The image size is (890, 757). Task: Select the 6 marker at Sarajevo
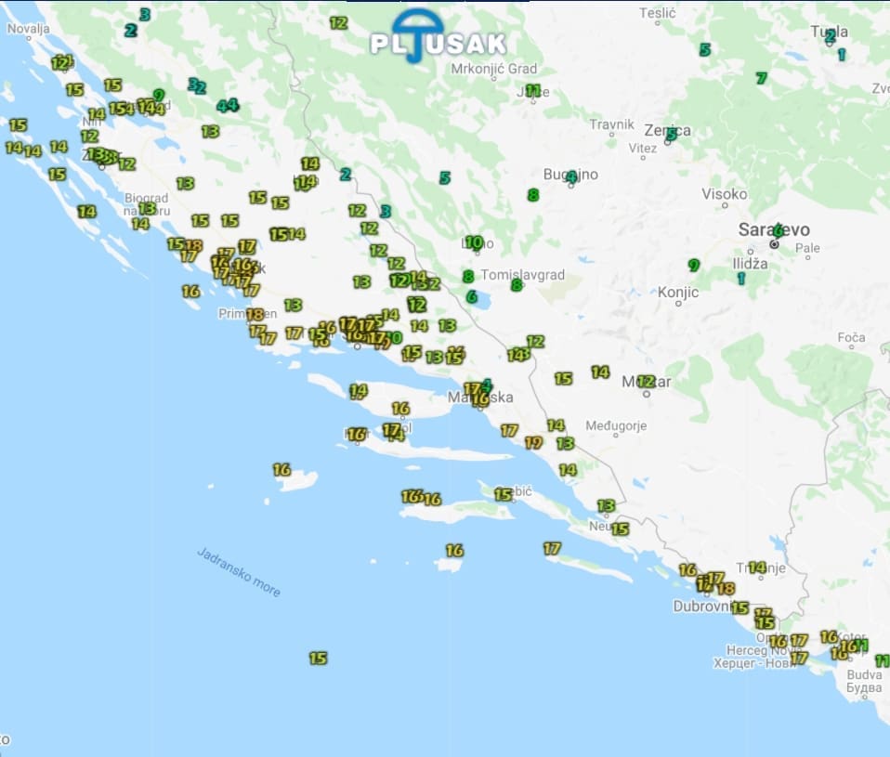point(777,229)
